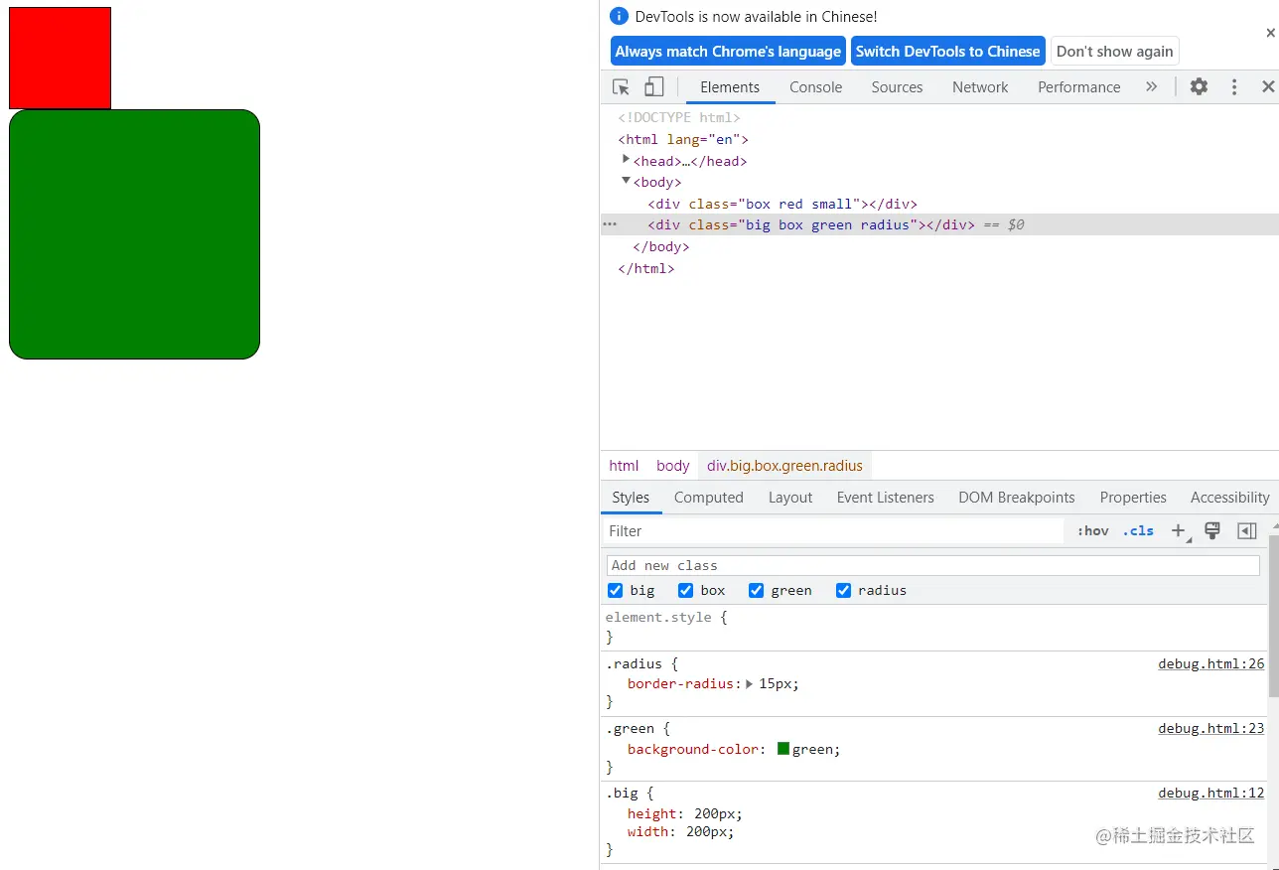
Task: Toggle the device toolbar icon
Action: [x=653, y=87]
